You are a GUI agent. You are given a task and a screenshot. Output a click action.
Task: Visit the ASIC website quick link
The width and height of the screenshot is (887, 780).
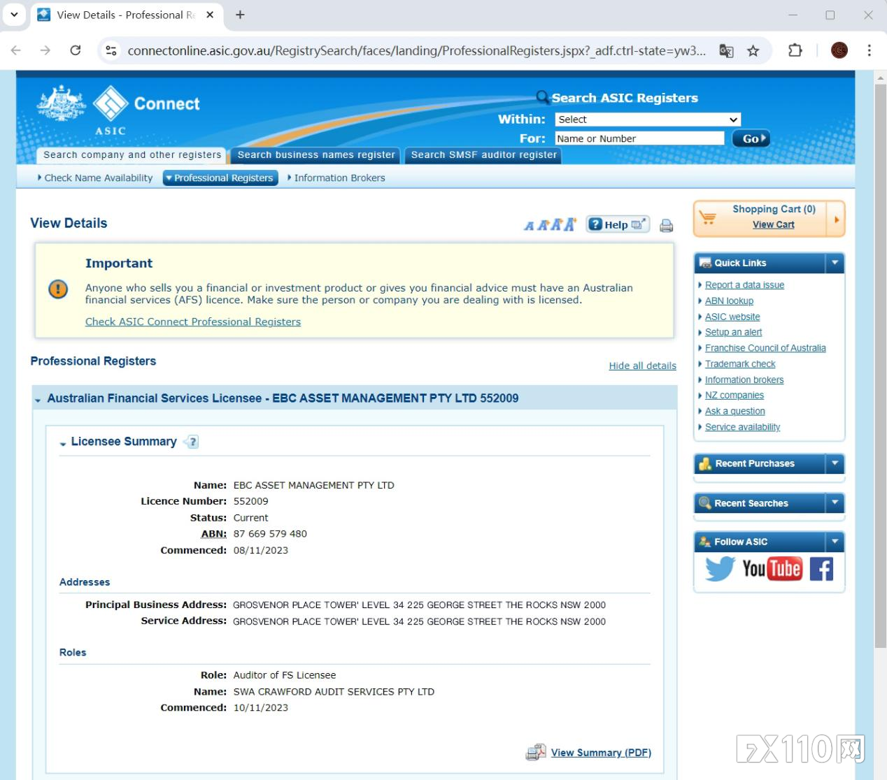pyautogui.click(x=732, y=317)
